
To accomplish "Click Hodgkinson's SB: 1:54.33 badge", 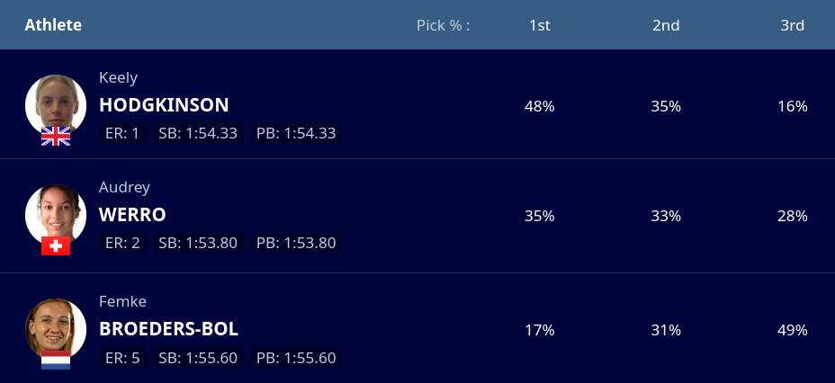I will pos(198,133).
